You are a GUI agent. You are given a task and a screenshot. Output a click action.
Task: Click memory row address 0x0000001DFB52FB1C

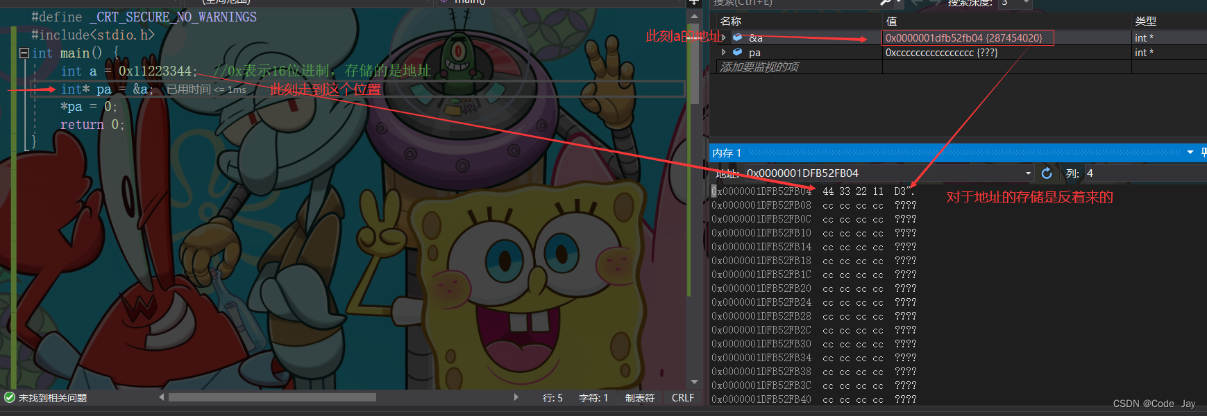[x=761, y=275]
